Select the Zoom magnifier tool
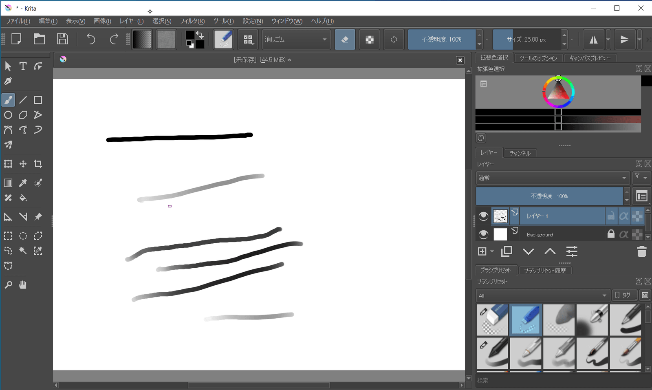 [x=8, y=285]
